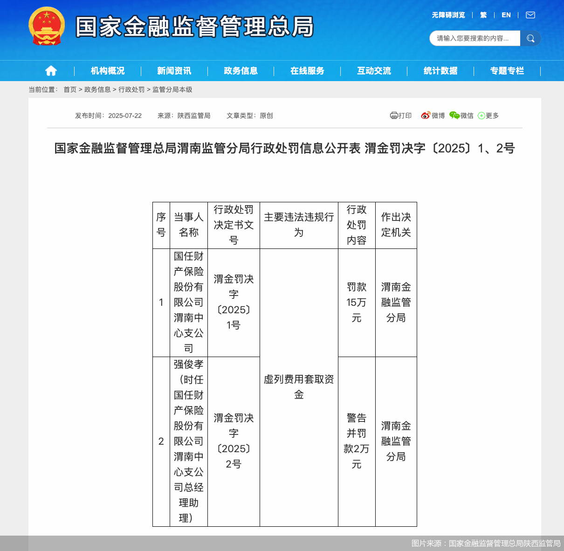564x551 pixels.
Task: Click the 序号 header cell
Action: [x=161, y=225]
